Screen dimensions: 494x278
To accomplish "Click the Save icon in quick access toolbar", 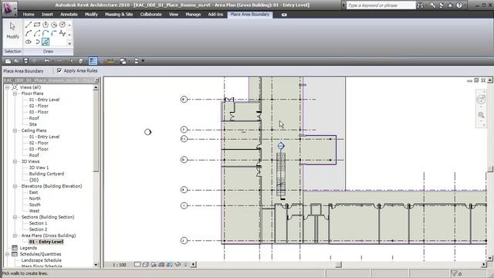I will coord(25,61).
